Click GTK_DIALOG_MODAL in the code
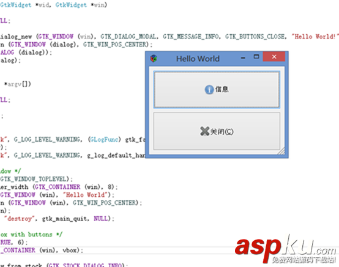 click(x=128, y=37)
